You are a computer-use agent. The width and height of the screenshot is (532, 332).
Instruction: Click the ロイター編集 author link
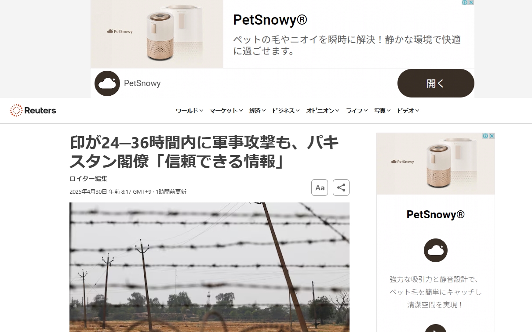click(x=88, y=179)
